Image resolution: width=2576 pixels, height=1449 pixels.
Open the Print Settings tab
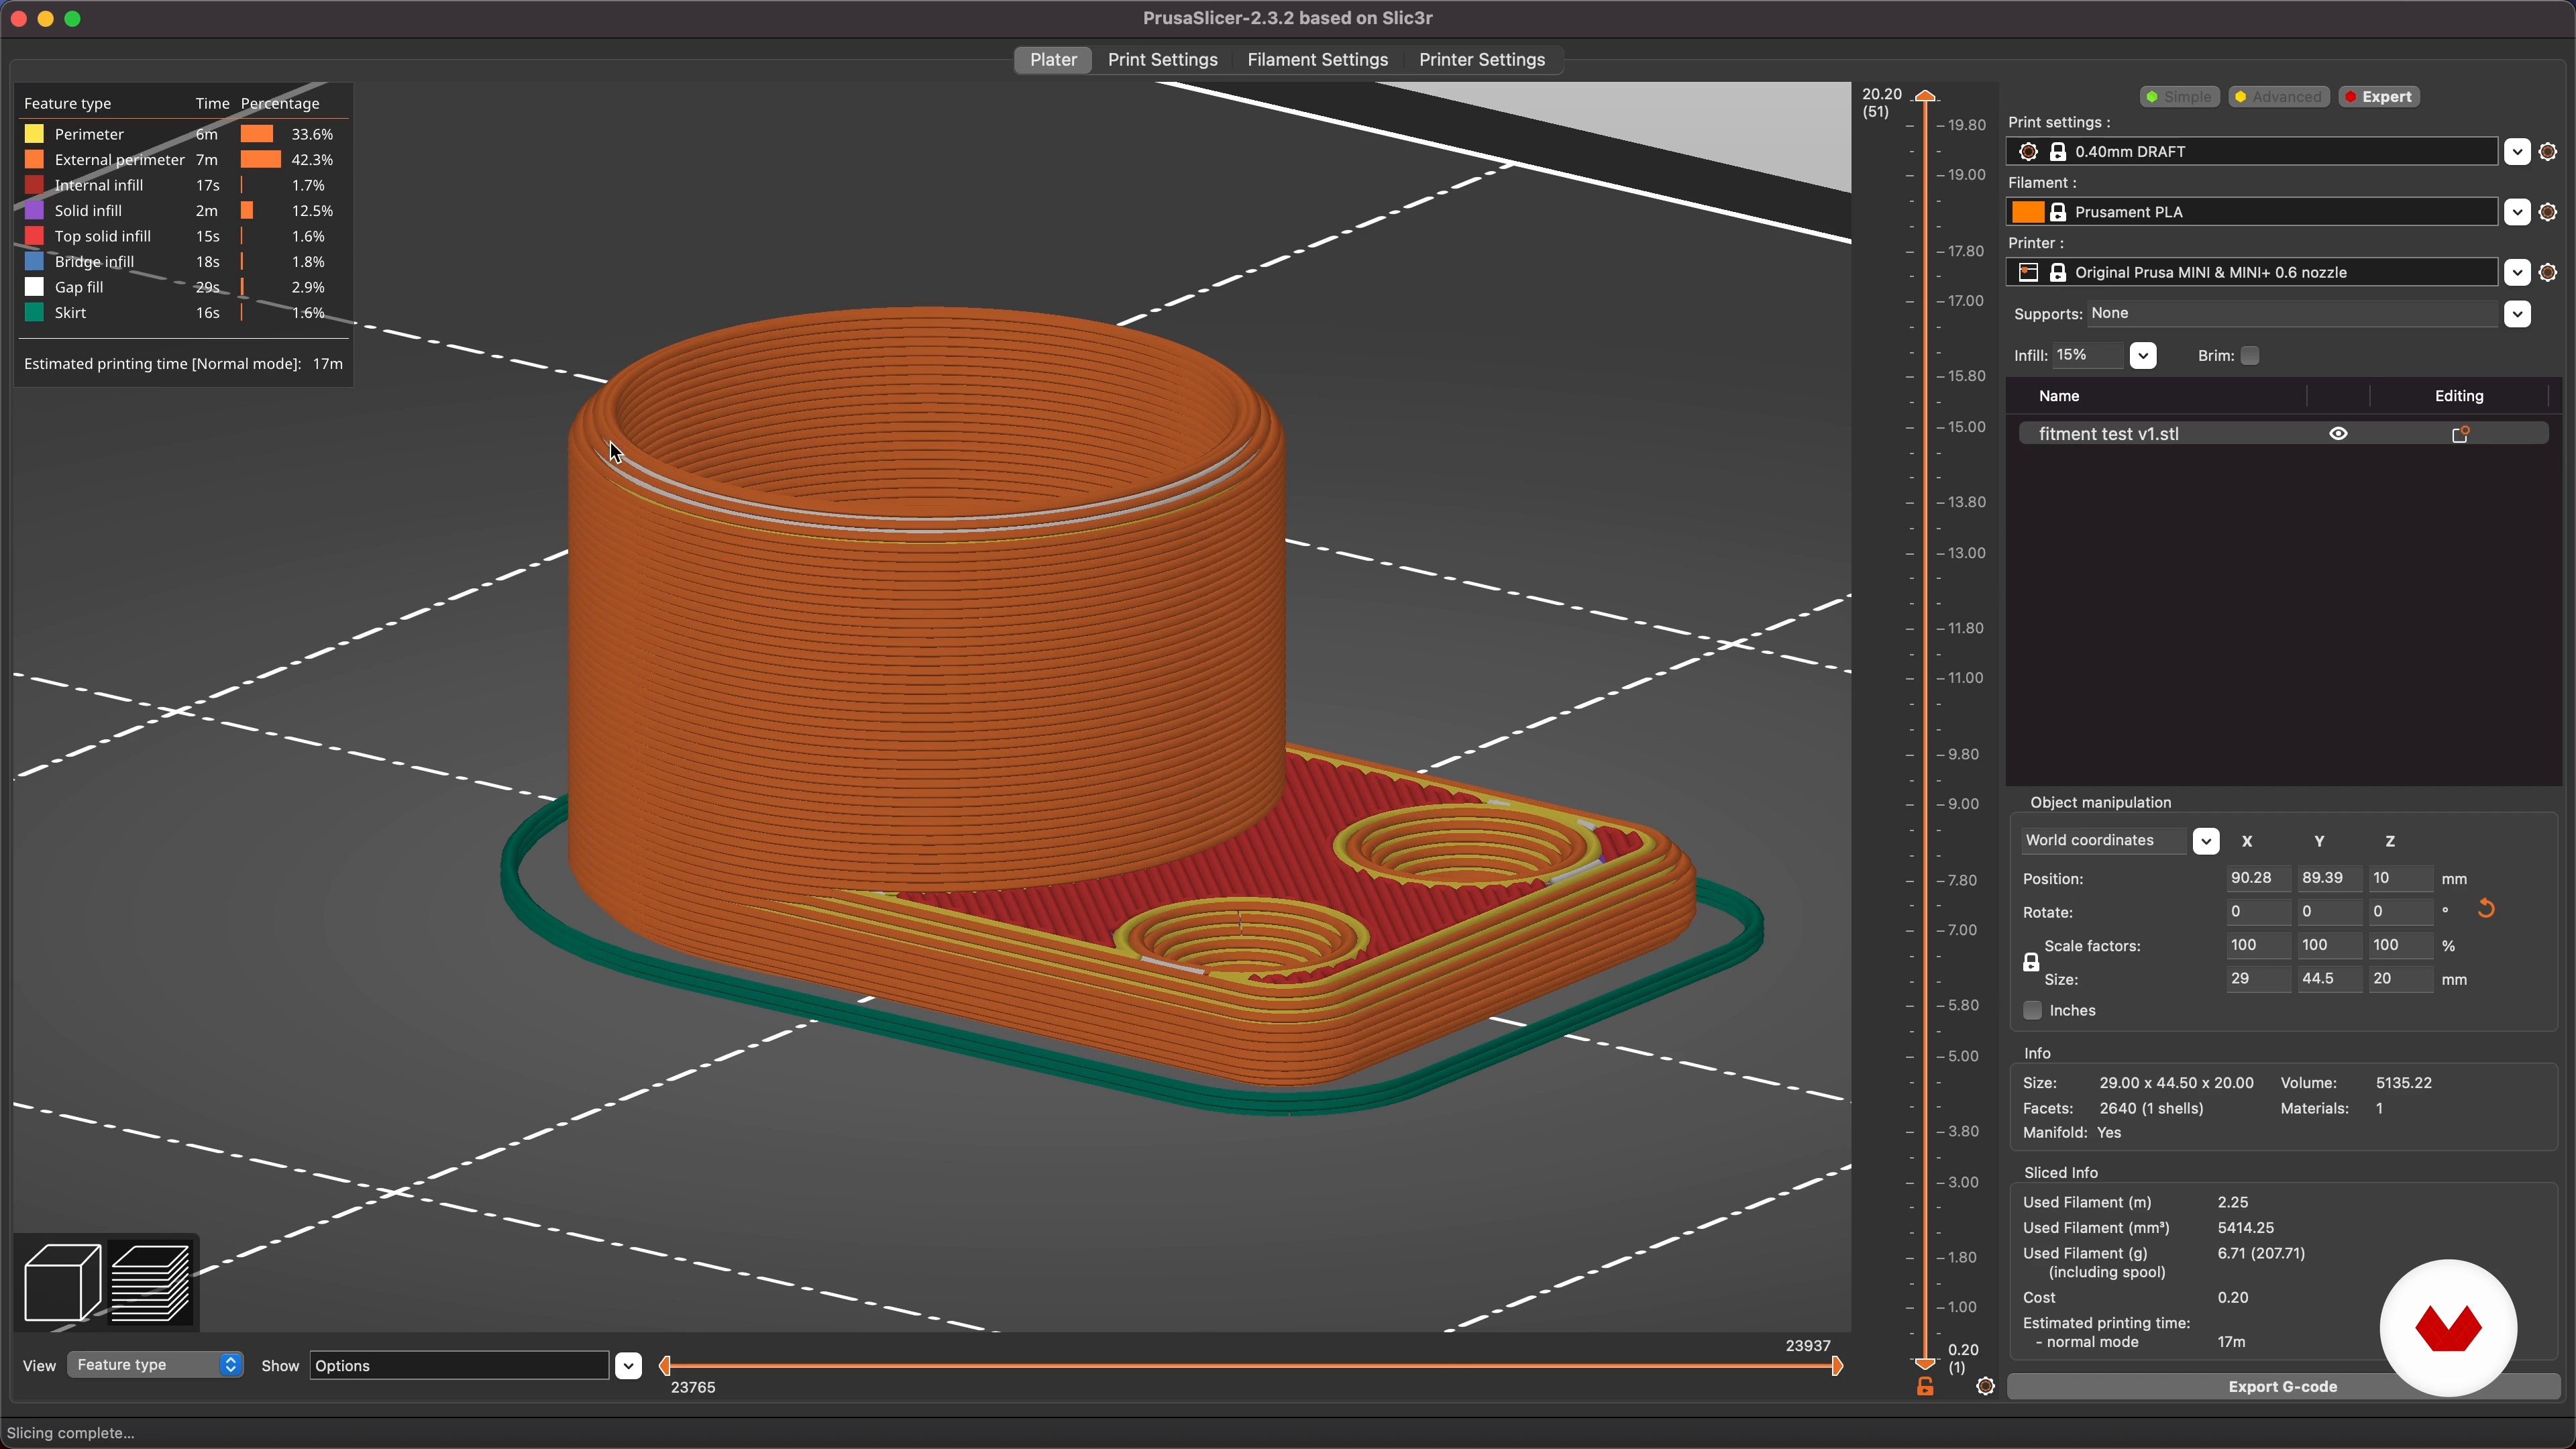[x=1162, y=60]
